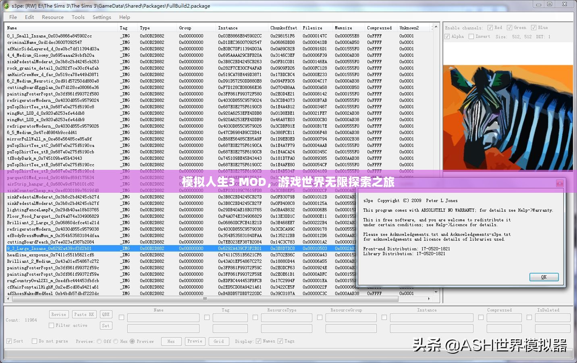This screenshot has height=363, width=577.
Task: Enable the Invert checkbox
Action: pos(471,37)
